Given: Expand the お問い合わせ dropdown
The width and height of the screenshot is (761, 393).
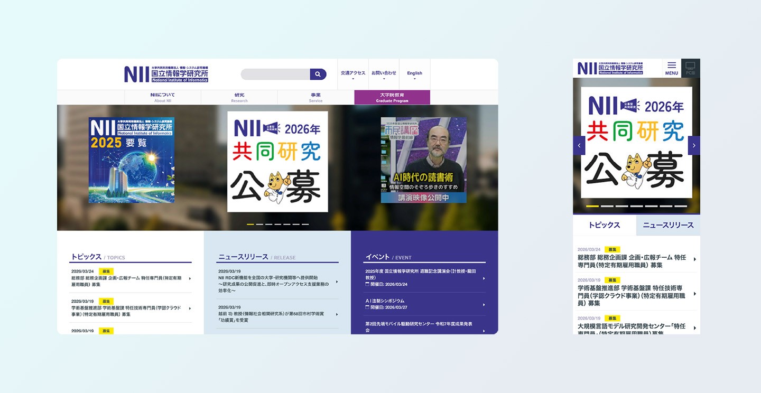Looking at the screenshot, I should (x=384, y=75).
